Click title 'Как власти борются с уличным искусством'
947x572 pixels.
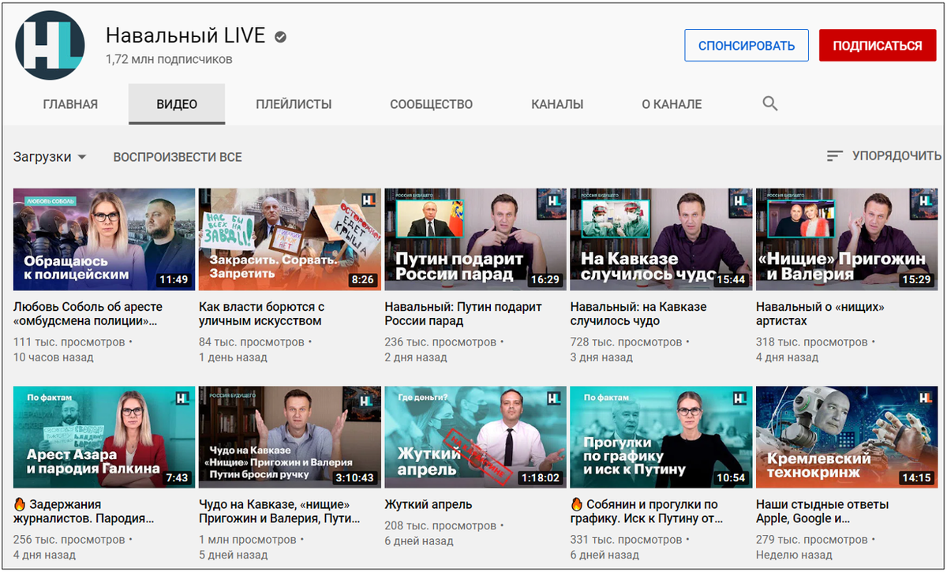pyautogui.click(x=262, y=314)
